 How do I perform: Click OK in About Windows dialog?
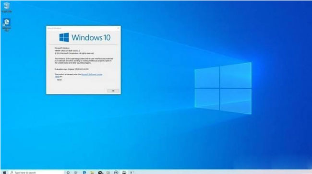[x=113, y=91]
